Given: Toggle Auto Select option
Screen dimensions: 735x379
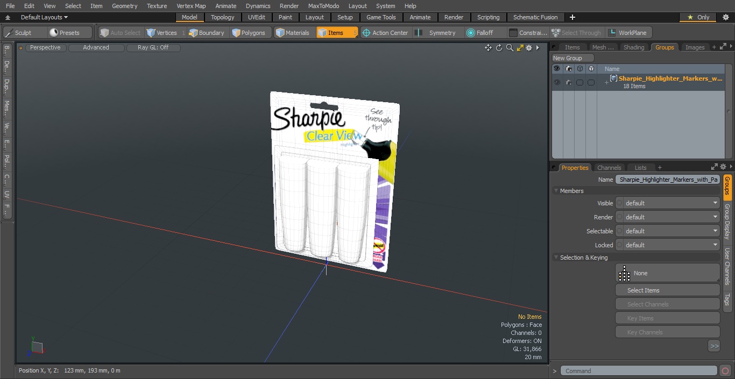Looking at the screenshot, I should pos(120,33).
